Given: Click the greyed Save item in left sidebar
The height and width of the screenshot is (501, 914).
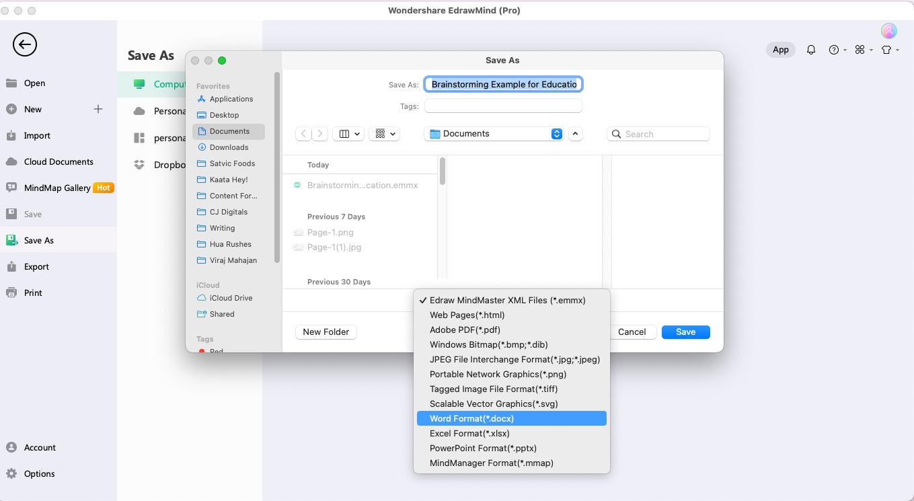Looking at the screenshot, I should [x=33, y=215].
